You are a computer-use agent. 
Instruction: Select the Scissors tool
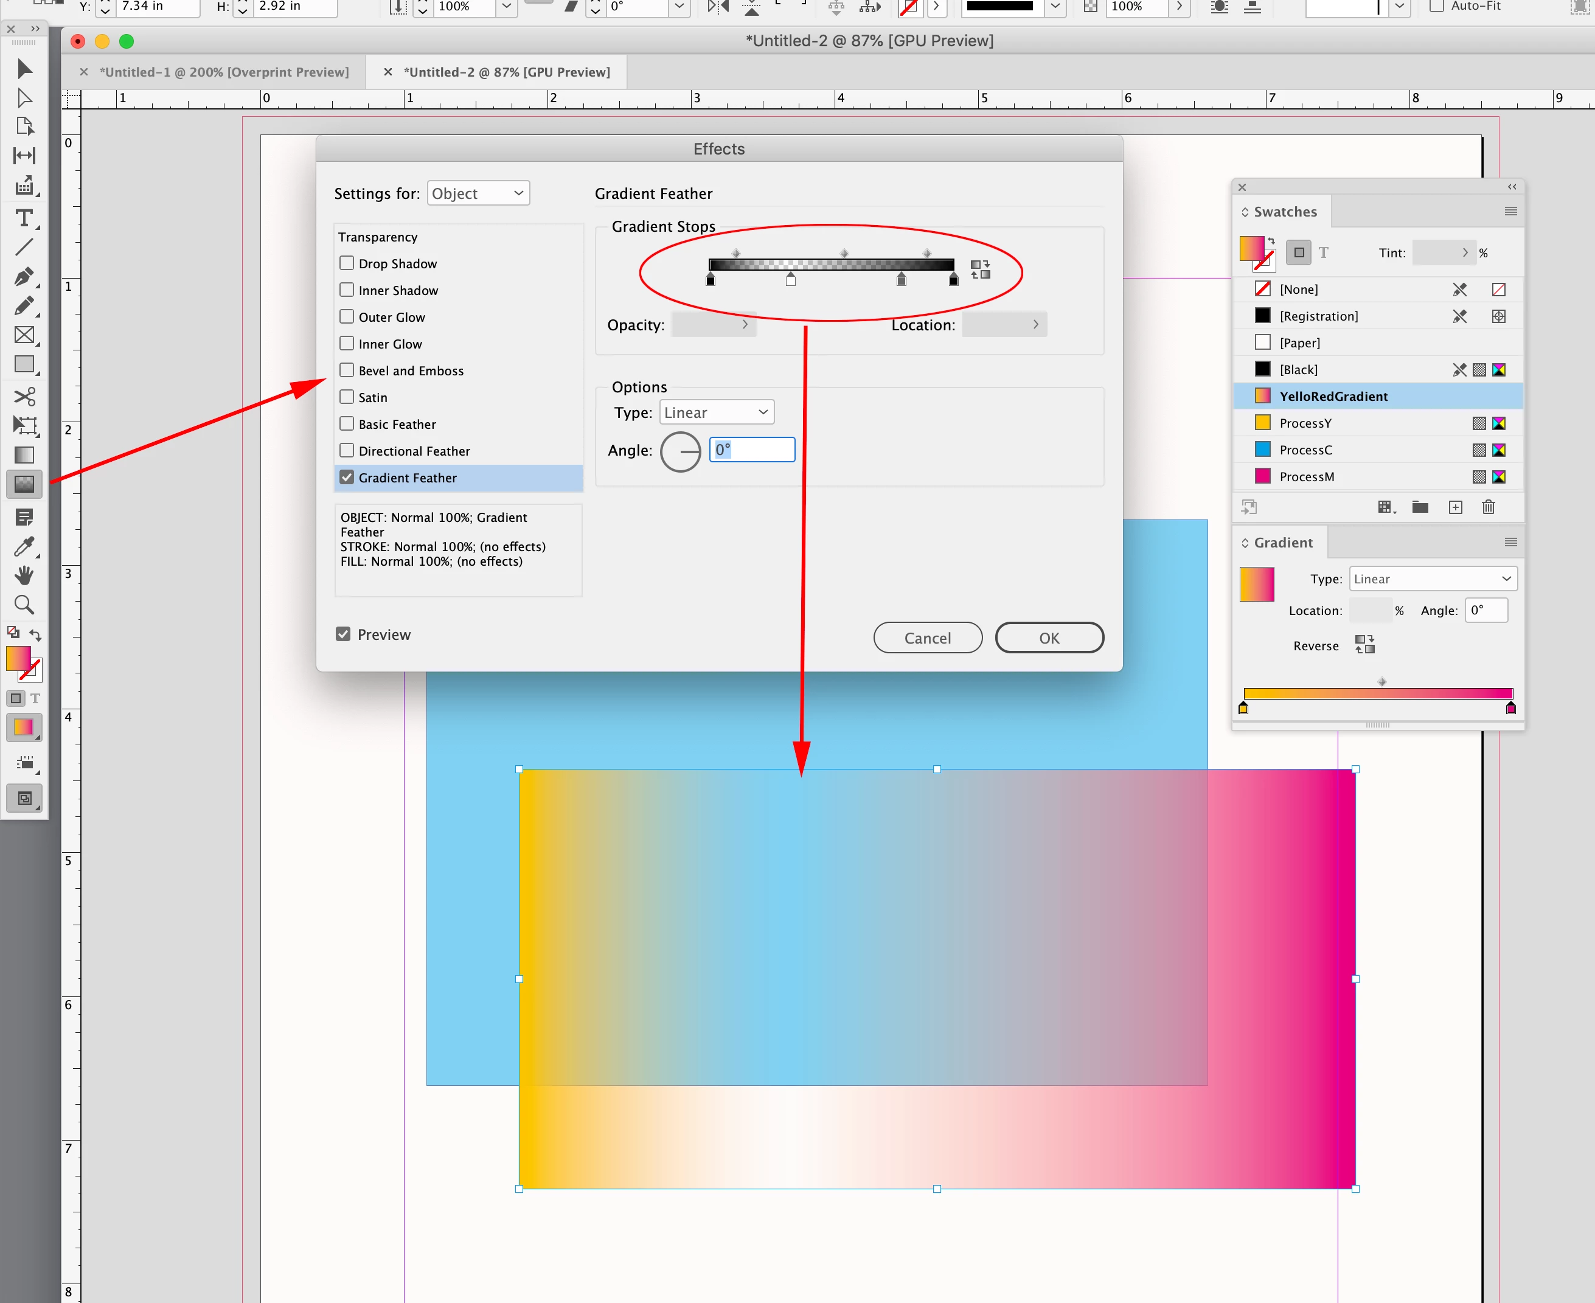[24, 395]
